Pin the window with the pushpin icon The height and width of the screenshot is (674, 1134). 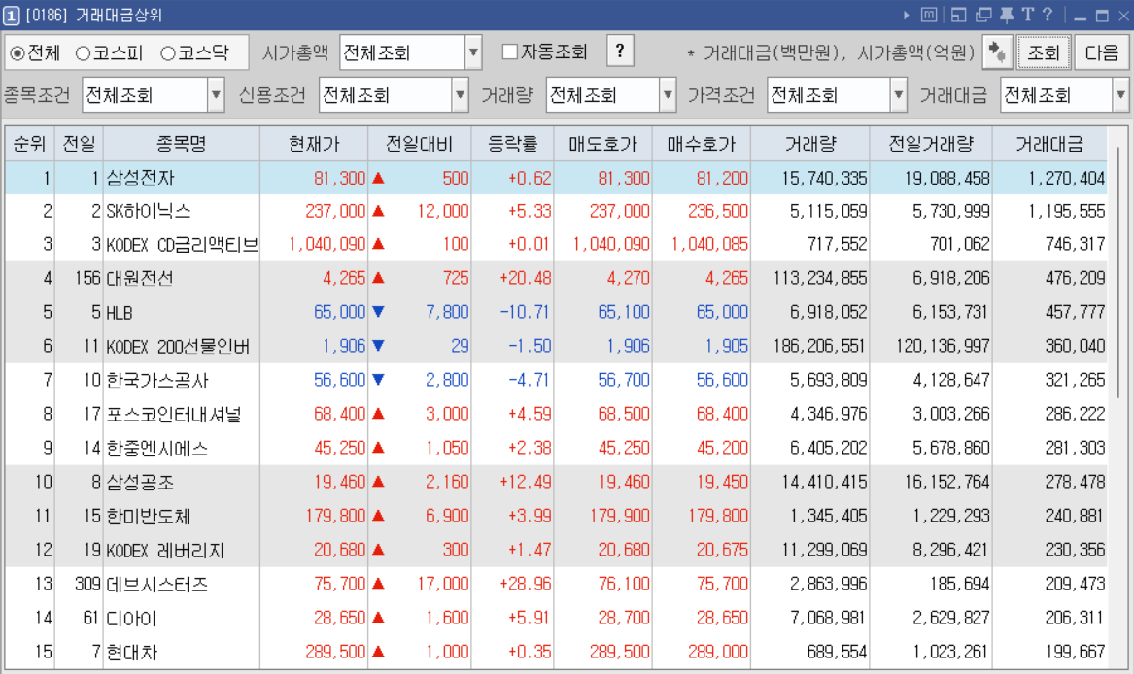pyautogui.click(x=1006, y=15)
